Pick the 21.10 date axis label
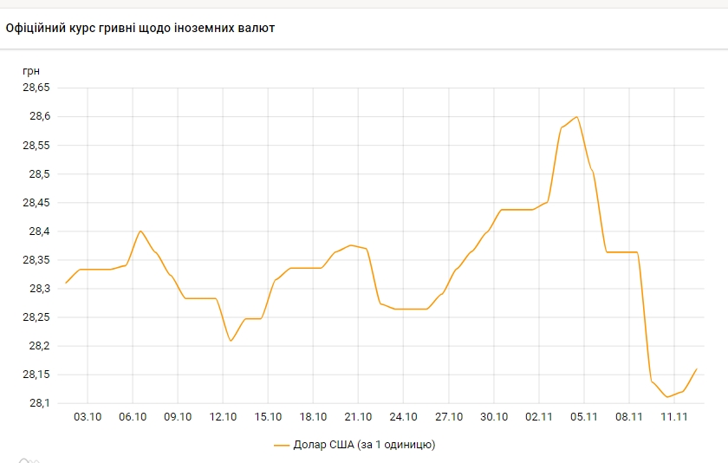The width and height of the screenshot is (728, 463). point(358,417)
